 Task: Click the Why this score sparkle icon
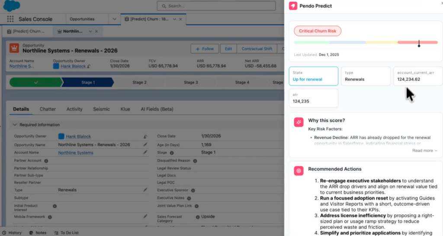(299, 122)
